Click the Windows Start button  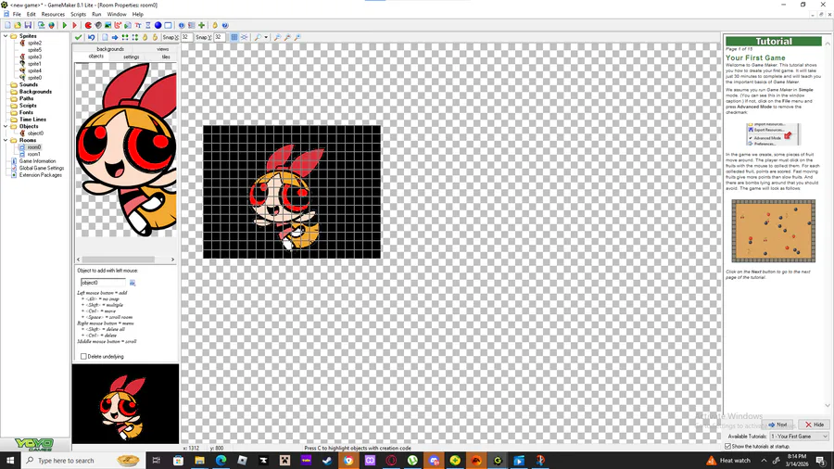pyautogui.click(x=10, y=460)
